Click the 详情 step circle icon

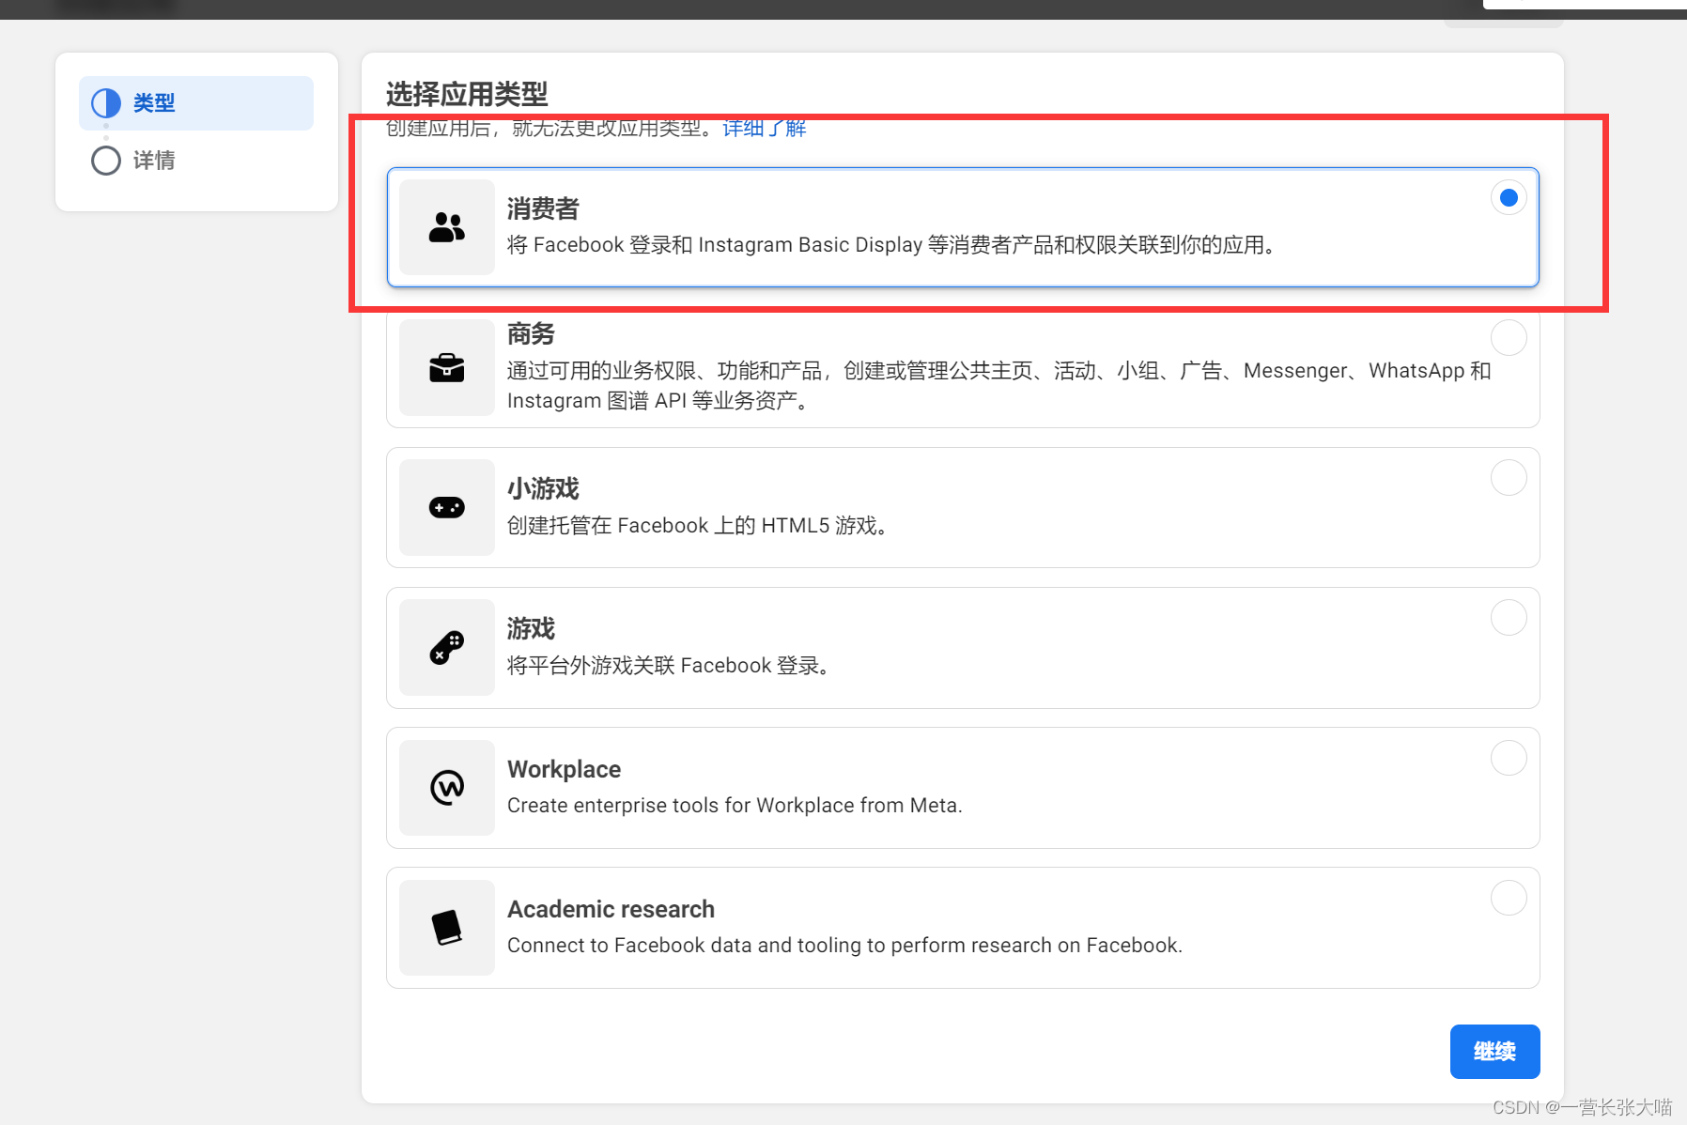[105, 161]
